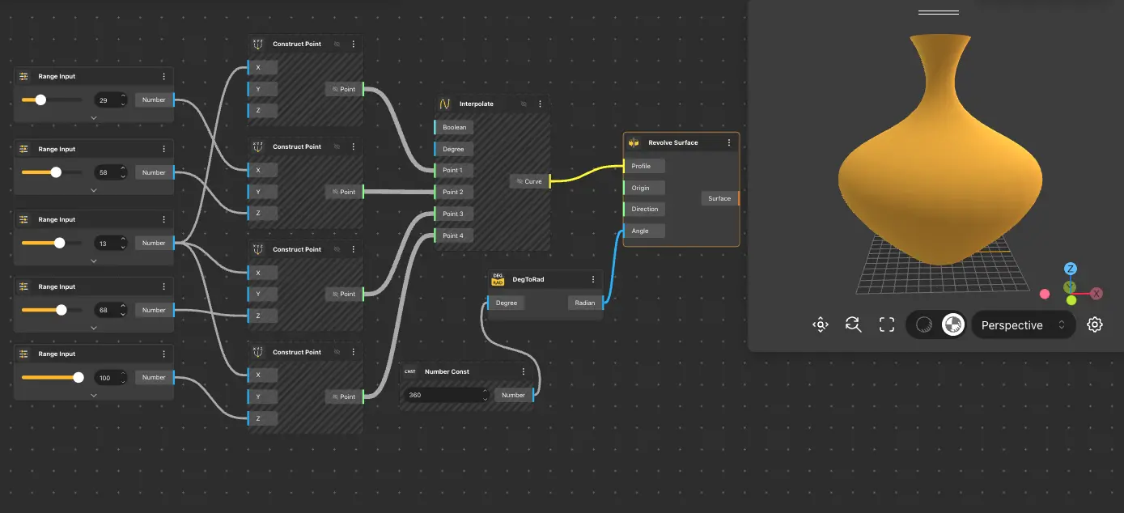The image size is (1124, 513).
Task: Click the X axis handle on orientation gizmo
Action: (x=1096, y=294)
